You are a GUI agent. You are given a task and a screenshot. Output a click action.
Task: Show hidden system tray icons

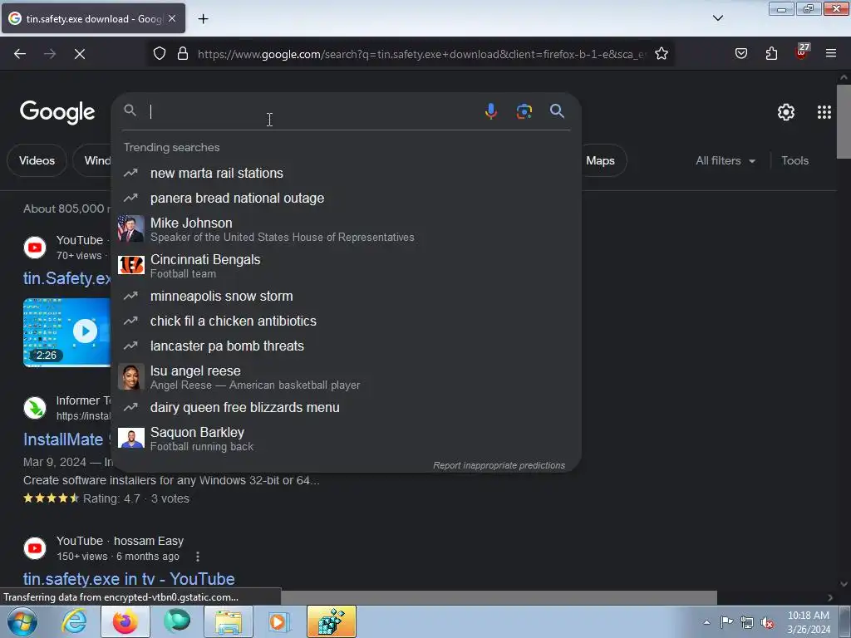tap(706, 622)
